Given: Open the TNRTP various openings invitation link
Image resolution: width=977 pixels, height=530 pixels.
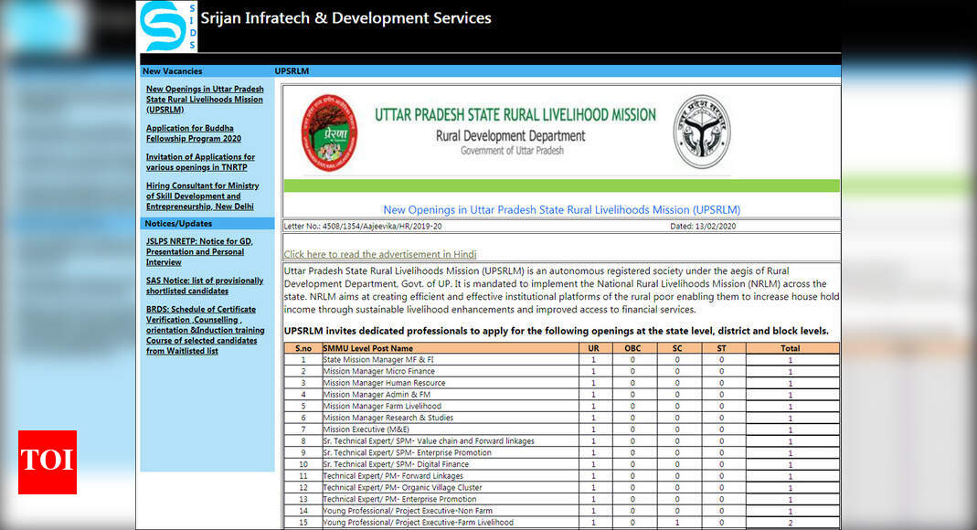Looking at the screenshot, I should (x=200, y=162).
